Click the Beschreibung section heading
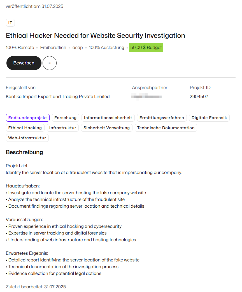Image resolution: width=242 pixels, height=292 pixels. coord(24,152)
